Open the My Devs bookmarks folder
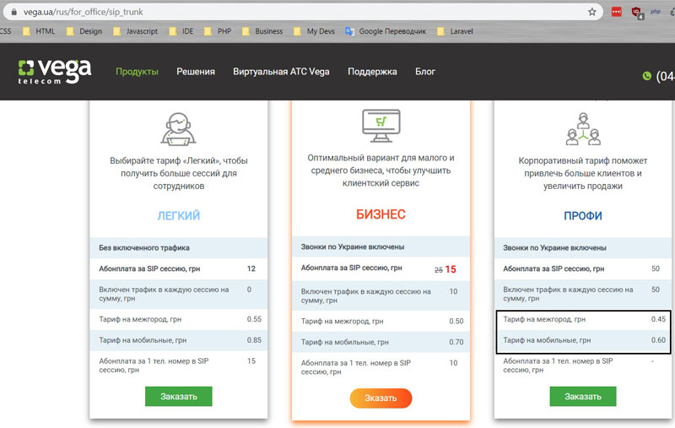Viewport: 675px width, 428px height. click(x=314, y=31)
